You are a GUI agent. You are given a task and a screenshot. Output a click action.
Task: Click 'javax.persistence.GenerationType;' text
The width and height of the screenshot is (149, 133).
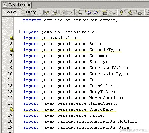click(x=85, y=74)
